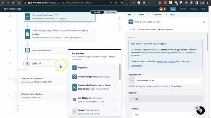Image resolution: width=211 pixels, height=118 pixels.
Task: Collapse the Request section with Hide
Action: coord(166,99)
